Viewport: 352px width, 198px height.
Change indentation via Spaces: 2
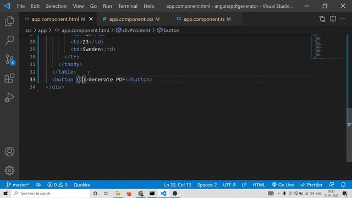(x=207, y=185)
